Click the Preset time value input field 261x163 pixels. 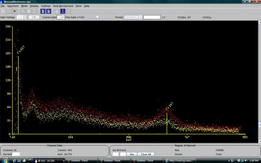coord(152,17)
